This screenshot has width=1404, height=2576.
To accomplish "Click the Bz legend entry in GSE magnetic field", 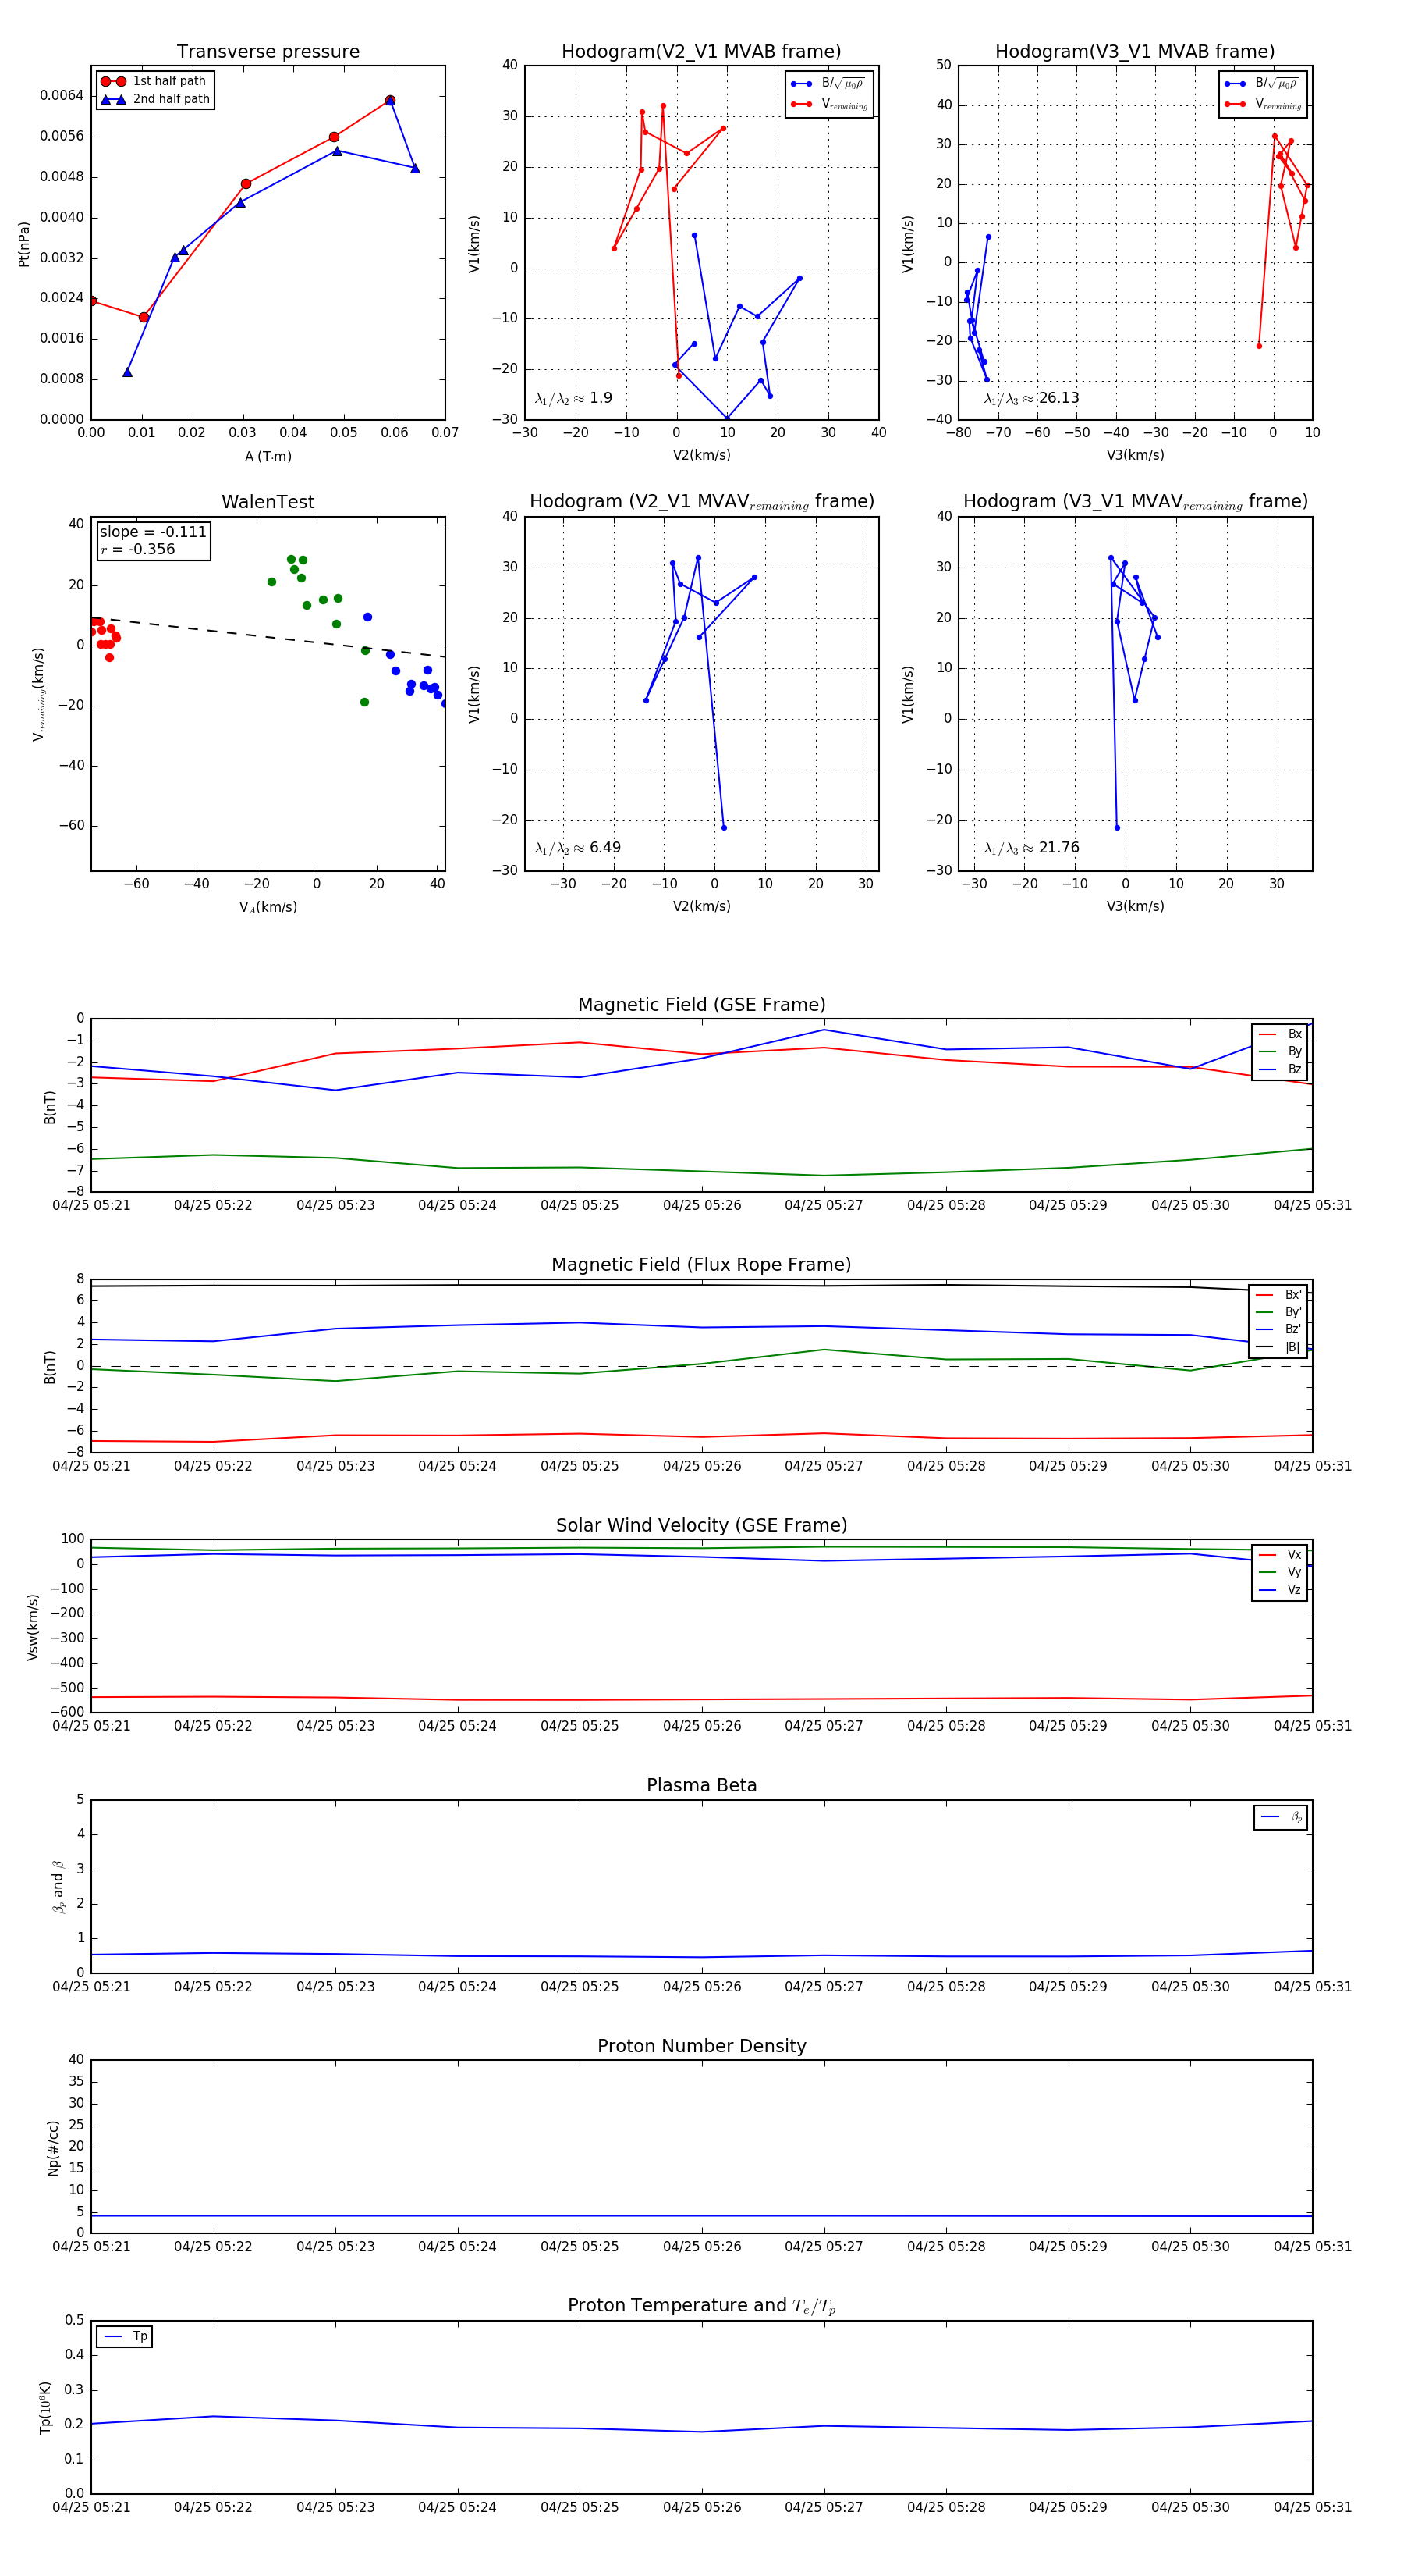I will tap(1280, 1069).
